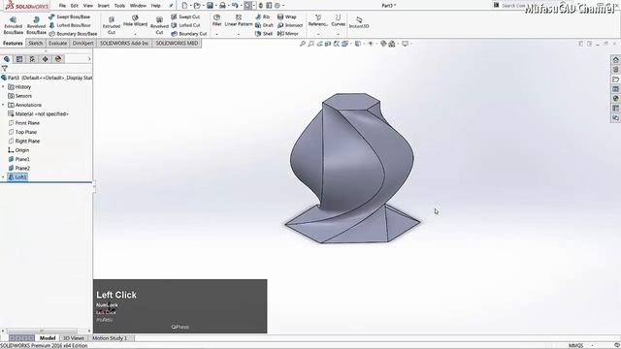Select the Extruded Boss/Base tool
This screenshot has height=349, width=621.
pos(13,25)
